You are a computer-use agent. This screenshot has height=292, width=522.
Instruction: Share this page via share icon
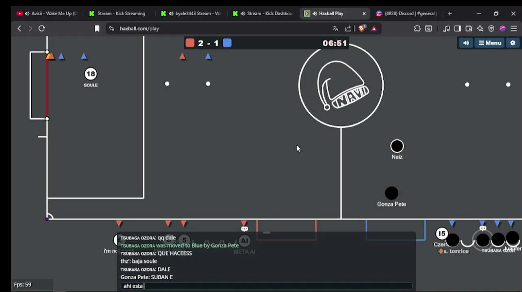coord(348,28)
